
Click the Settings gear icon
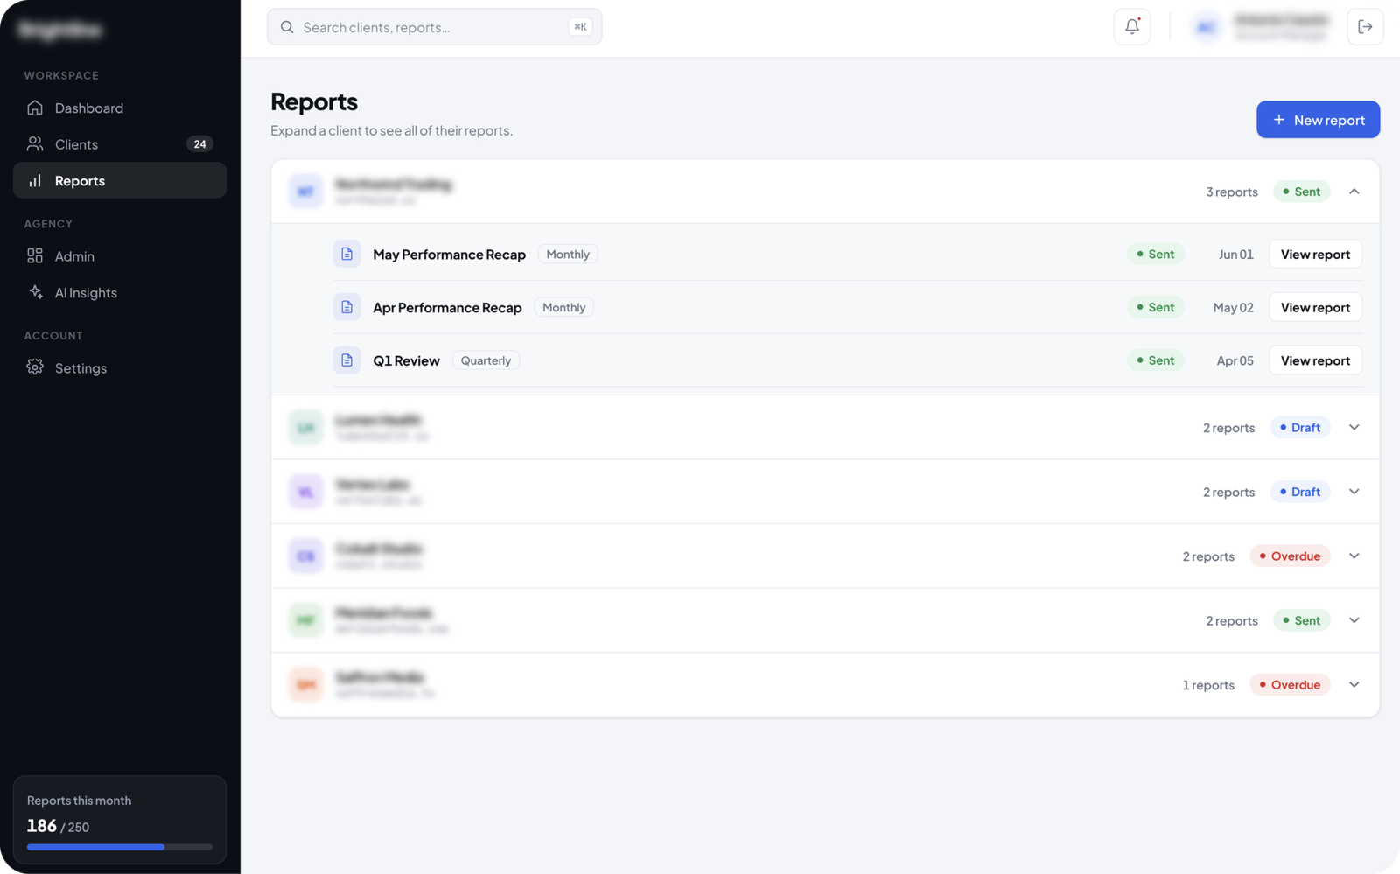[35, 367]
